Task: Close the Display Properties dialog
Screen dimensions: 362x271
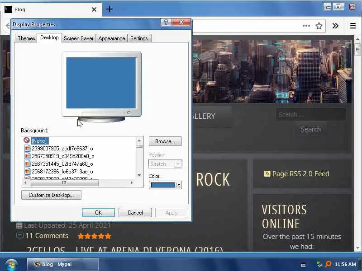Action: [x=181, y=22]
